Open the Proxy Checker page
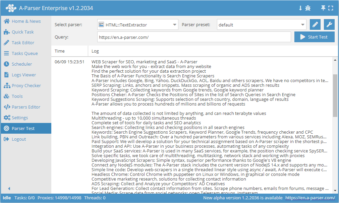This screenshot has height=203, width=339. (26, 85)
